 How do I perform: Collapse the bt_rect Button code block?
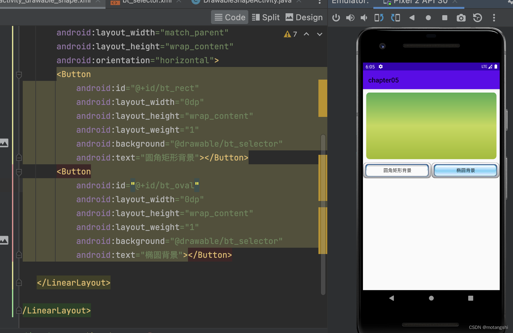[x=19, y=75]
